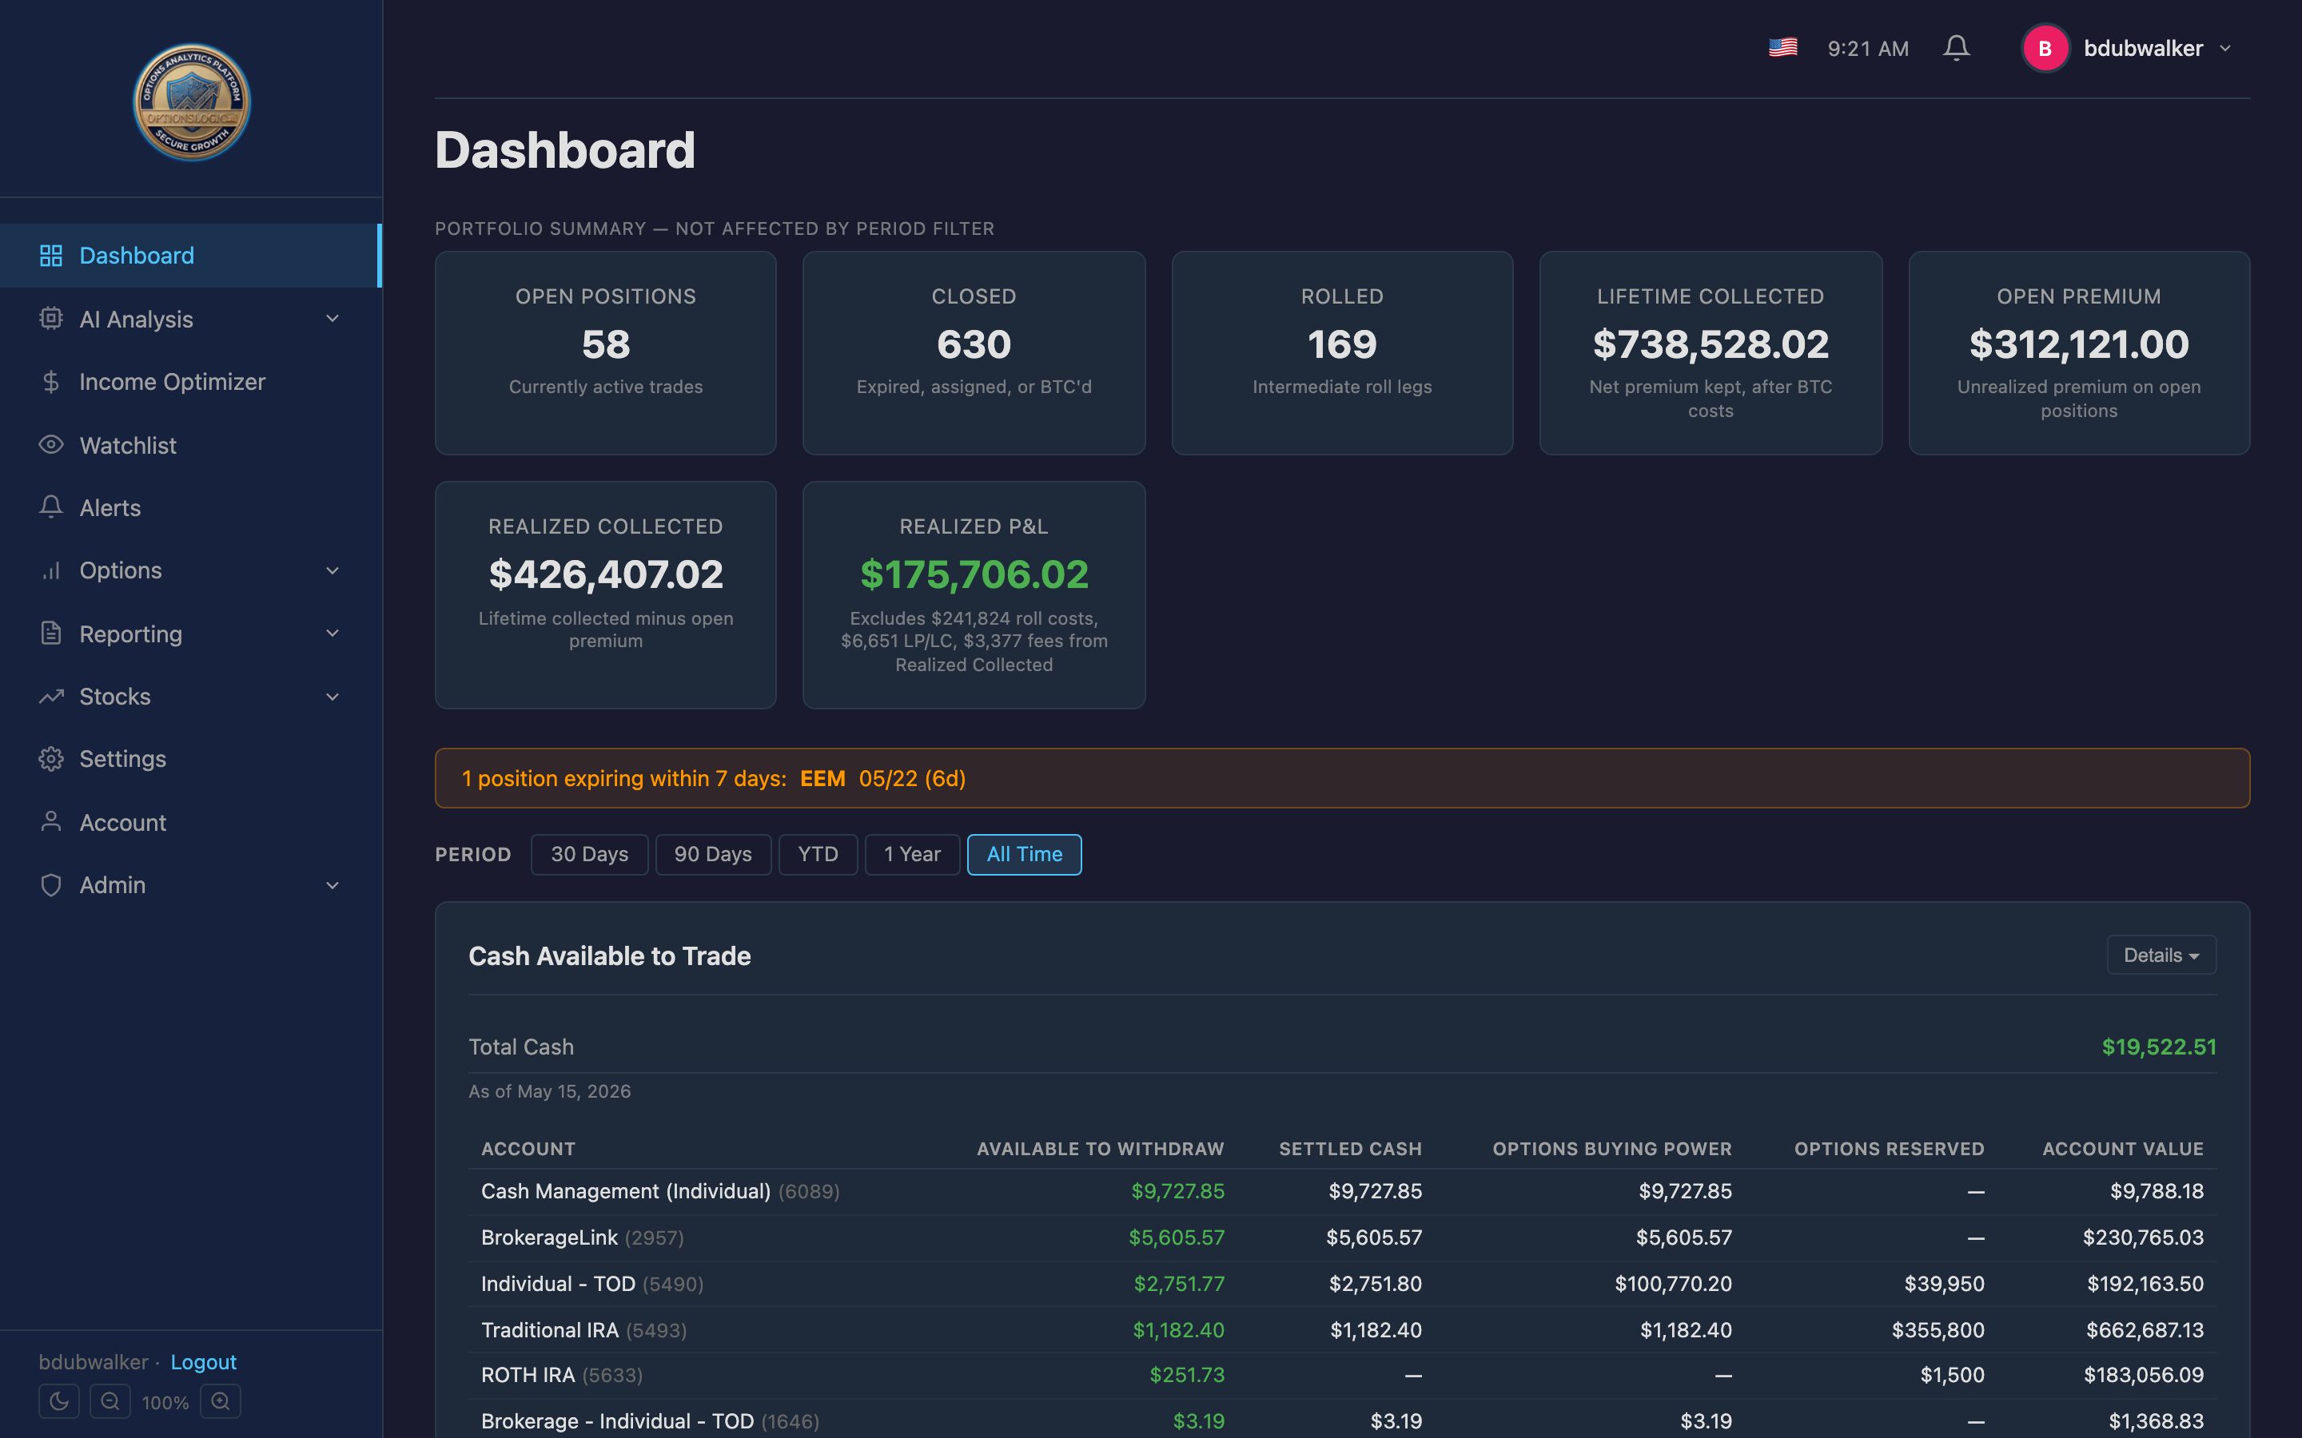Click the AI Analysis chip icon

[x=51, y=319]
